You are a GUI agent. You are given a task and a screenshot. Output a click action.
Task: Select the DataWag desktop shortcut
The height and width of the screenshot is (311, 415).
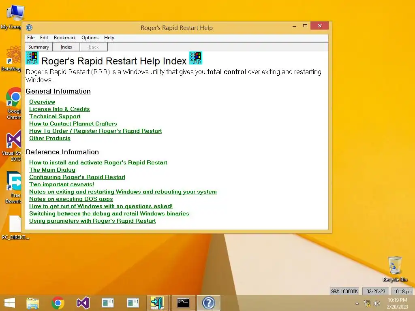coord(11,58)
